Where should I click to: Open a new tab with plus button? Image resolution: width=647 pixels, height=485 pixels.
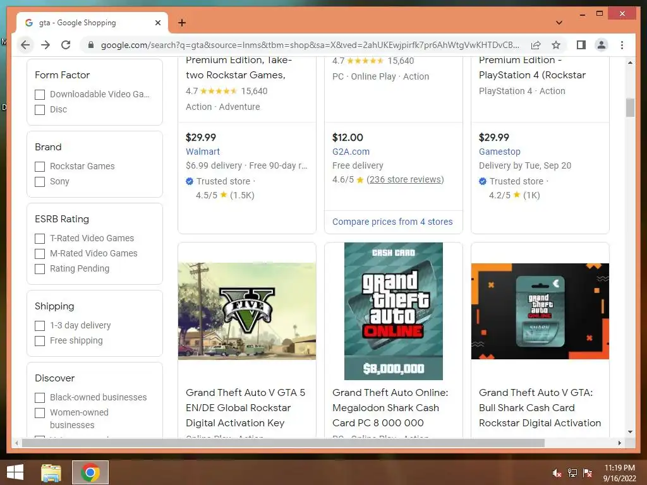181,23
